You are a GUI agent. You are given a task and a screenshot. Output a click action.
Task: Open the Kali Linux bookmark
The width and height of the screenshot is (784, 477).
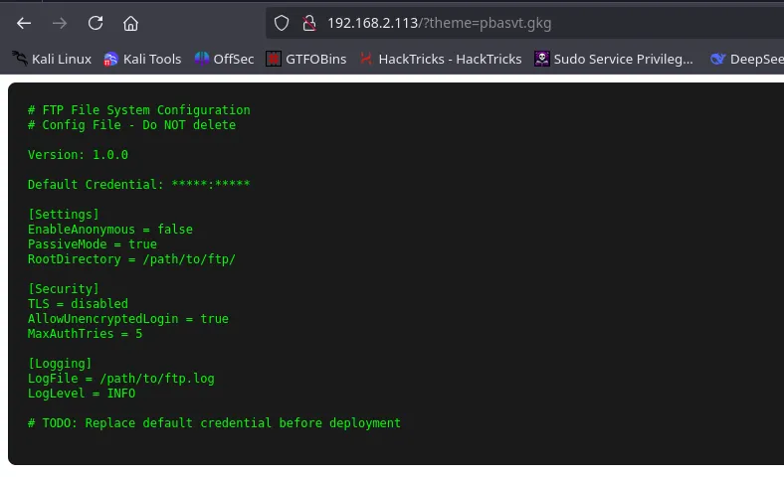(52, 59)
